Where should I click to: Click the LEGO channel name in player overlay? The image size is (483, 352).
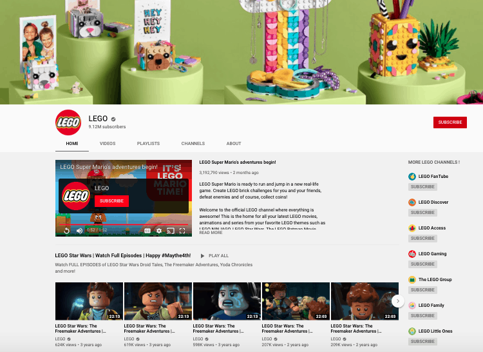pyautogui.click(x=102, y=188)
